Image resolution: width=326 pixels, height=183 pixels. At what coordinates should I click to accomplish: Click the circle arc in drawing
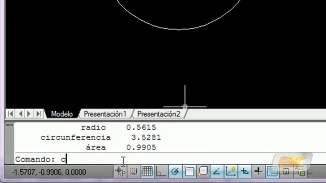click(179, 29)
